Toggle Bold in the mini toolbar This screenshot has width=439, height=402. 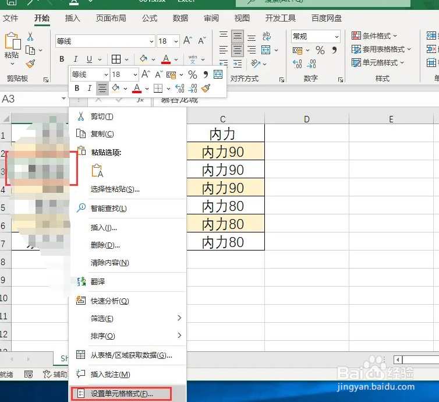point(77,88)
